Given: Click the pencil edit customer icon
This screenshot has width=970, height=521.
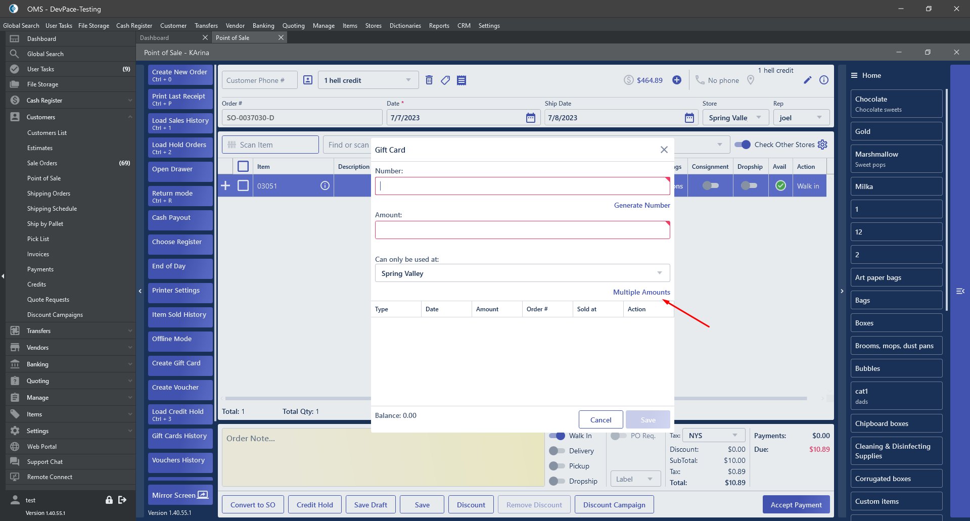Looking at the screenshot, I should pyautogui.click(x=808, y=80).
